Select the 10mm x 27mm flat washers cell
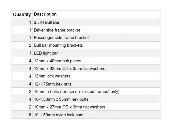This screenshot has width=172, height=129. 69,107
